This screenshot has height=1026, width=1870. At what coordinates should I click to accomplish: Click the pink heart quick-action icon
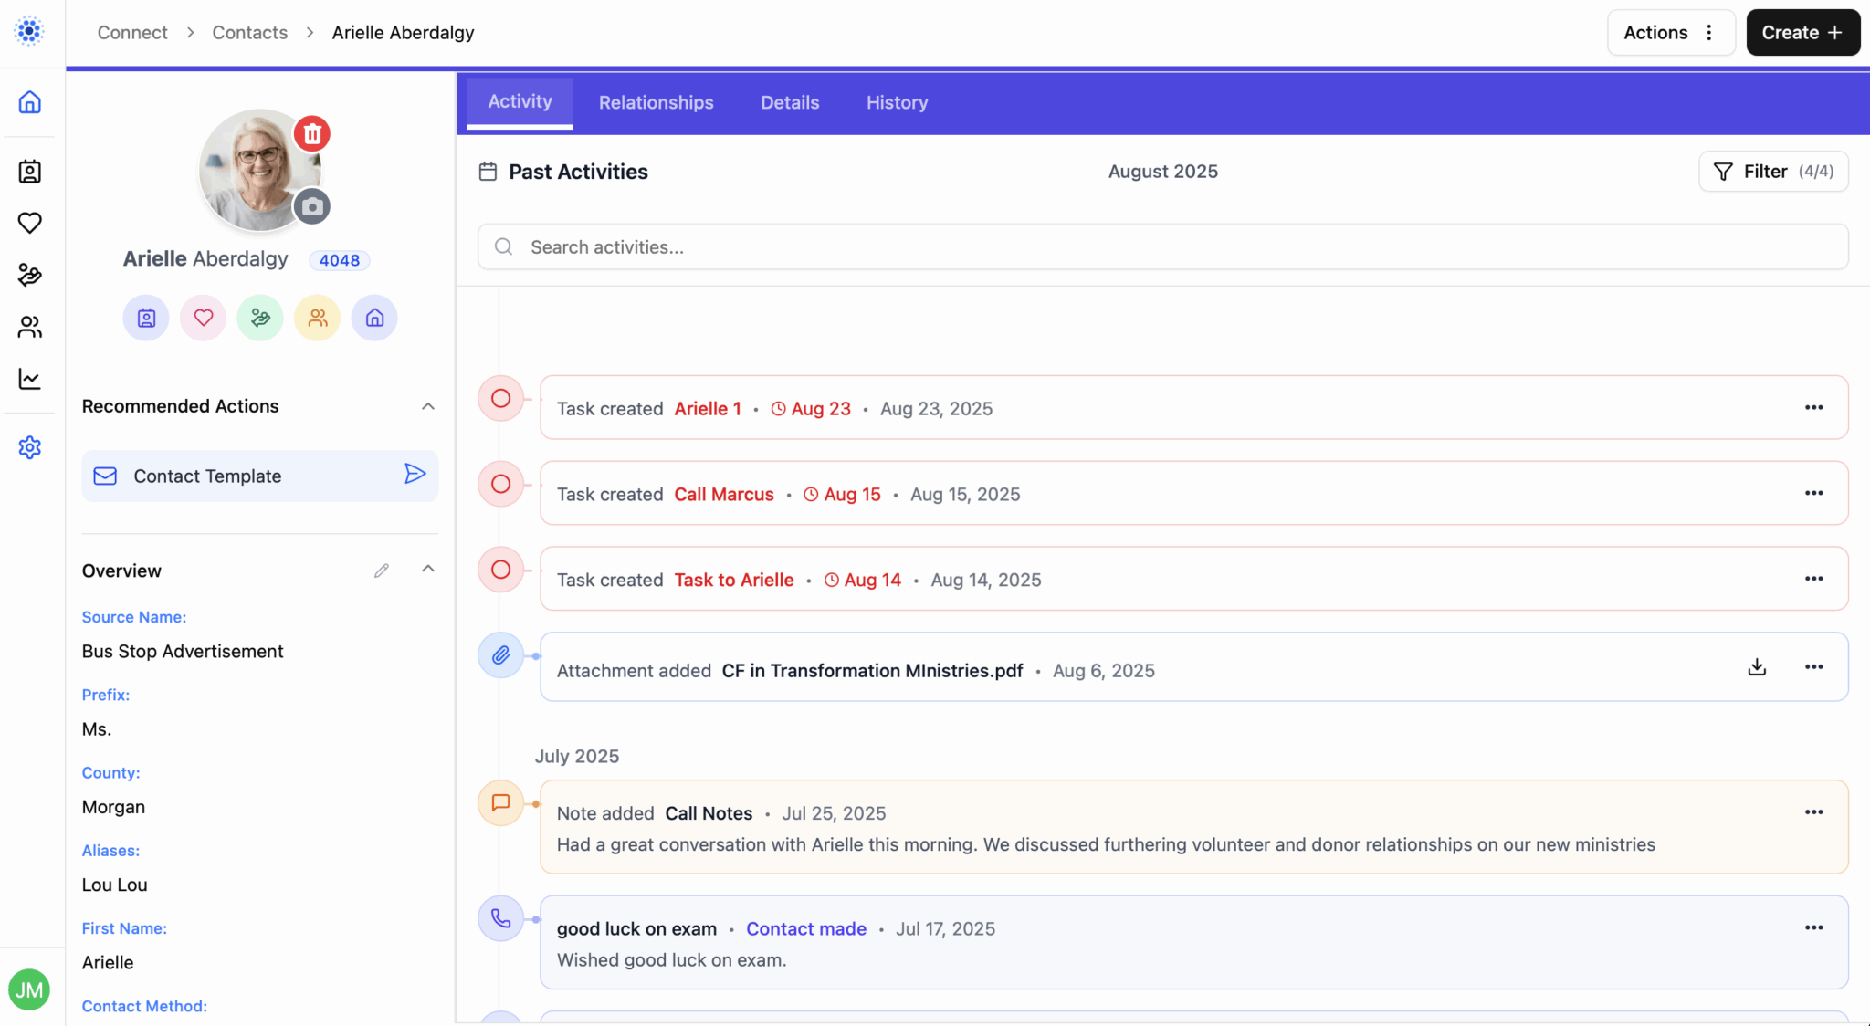(x=204, y=318)
